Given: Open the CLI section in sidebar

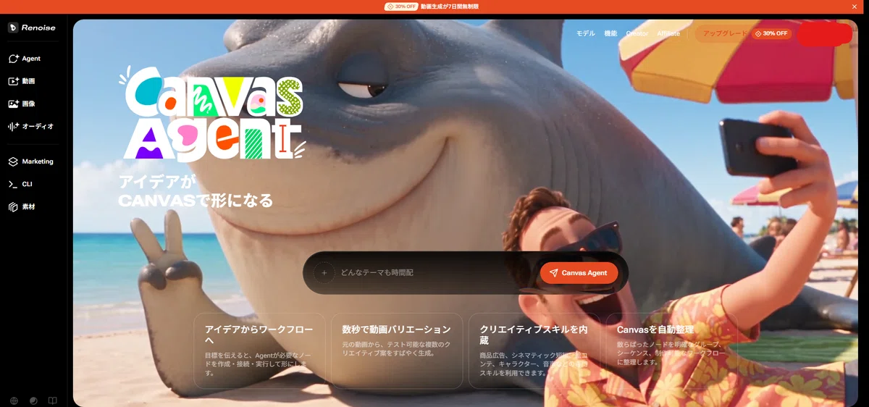Looking at the screenshot, I should [20, 184].
